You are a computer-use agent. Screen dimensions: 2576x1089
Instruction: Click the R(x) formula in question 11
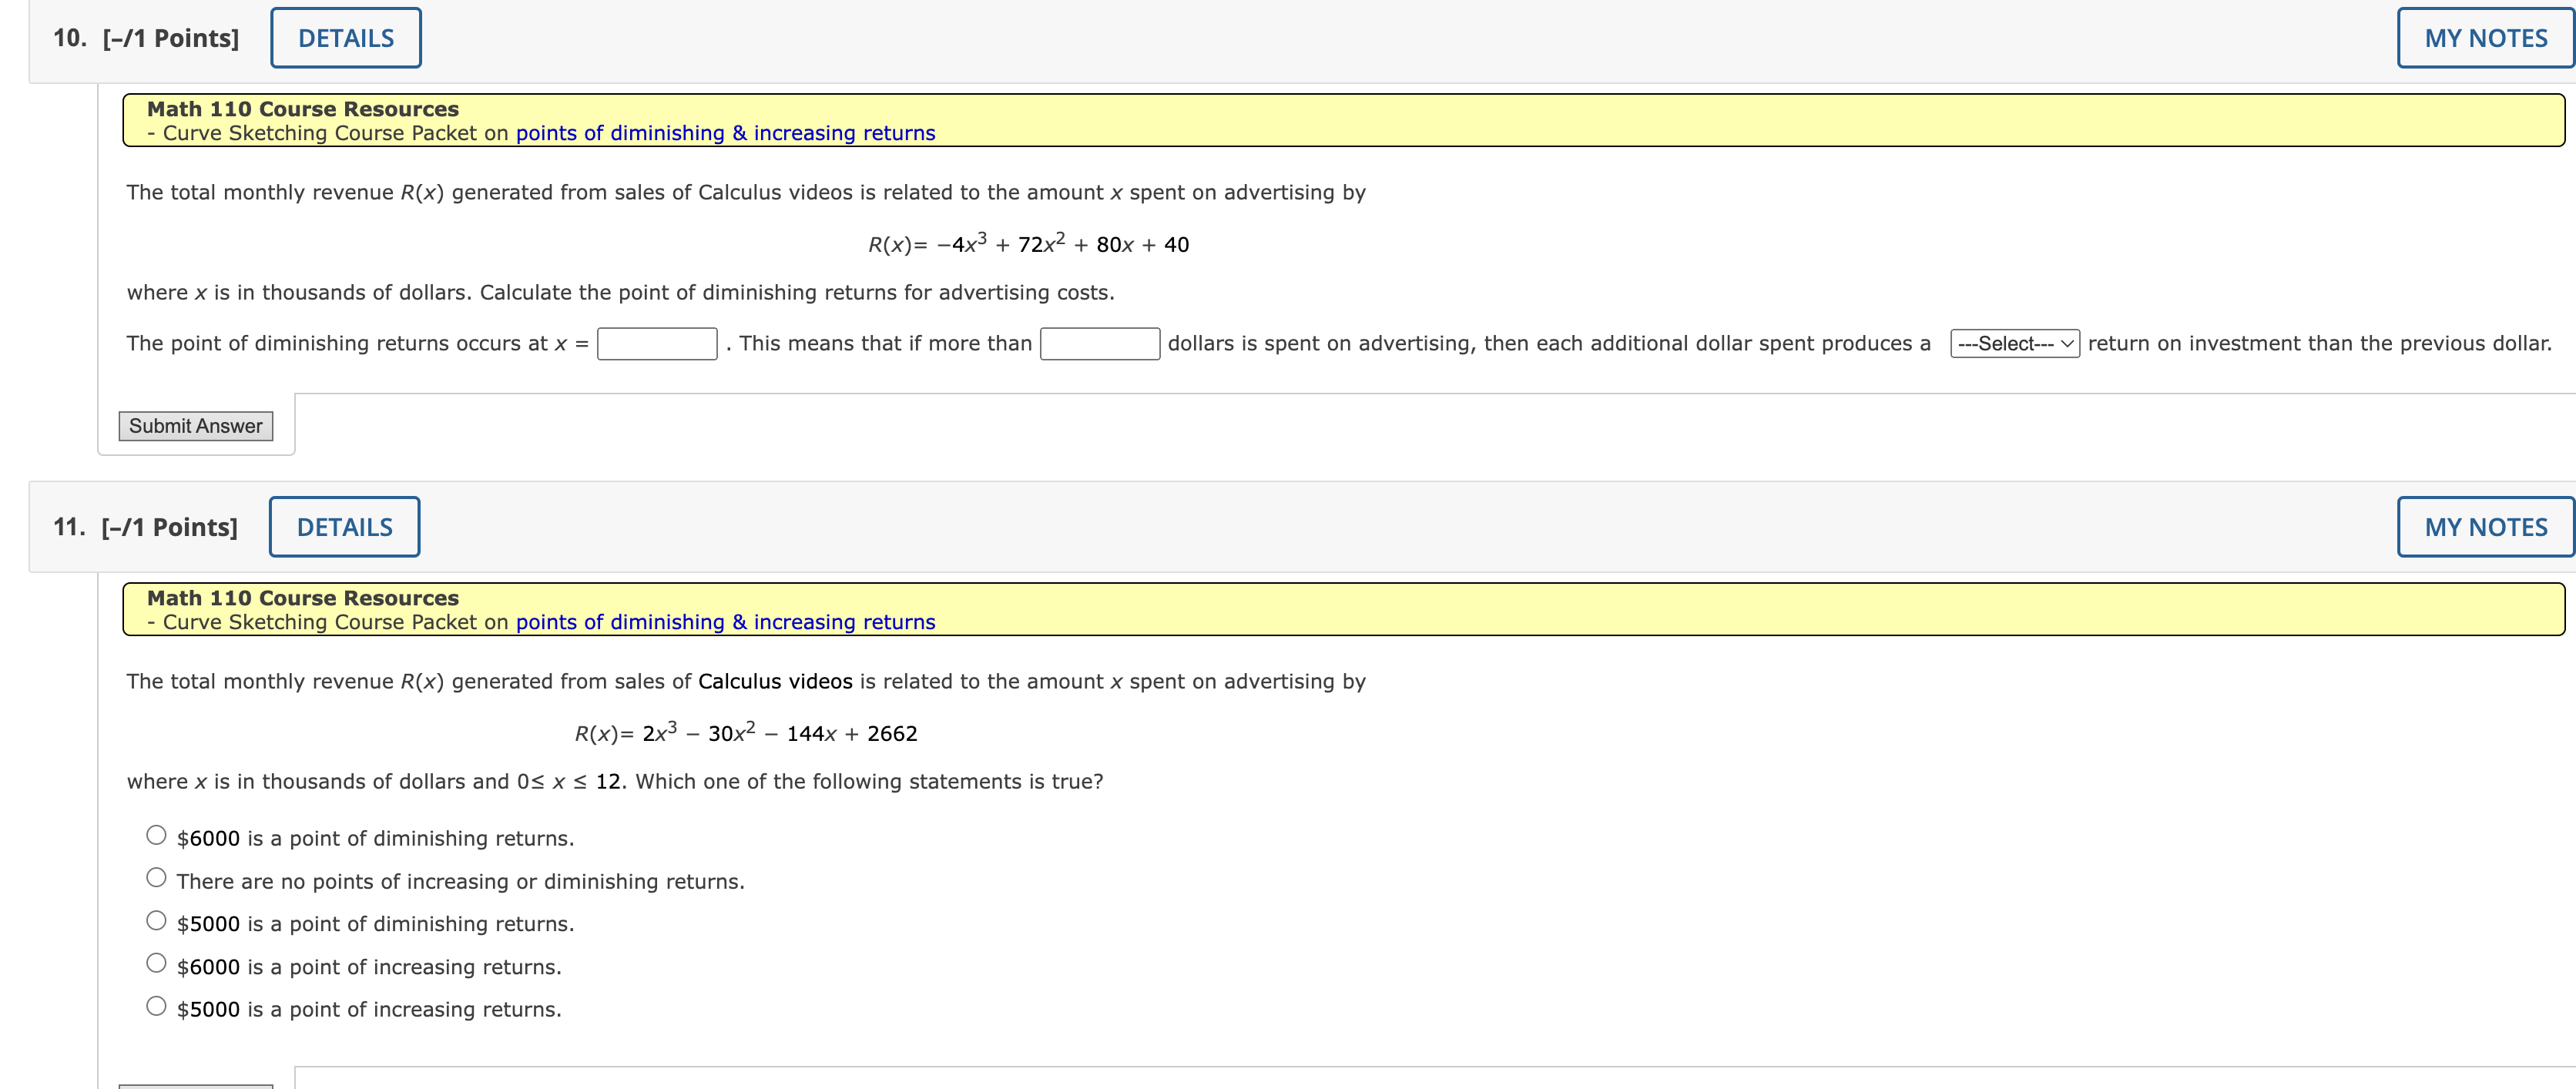(745, 733)
